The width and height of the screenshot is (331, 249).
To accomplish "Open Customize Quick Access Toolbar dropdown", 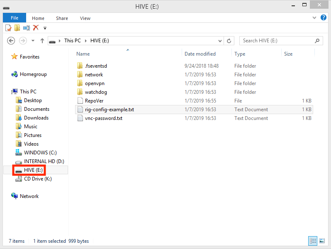I will [x=45, y=28].
